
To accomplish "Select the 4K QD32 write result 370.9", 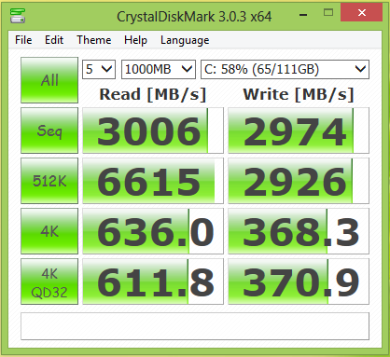I will pos(299,281).
